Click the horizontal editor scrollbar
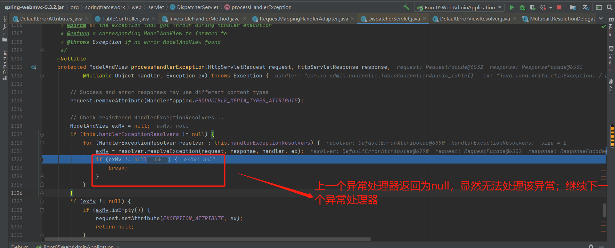Image resolution: width=615 pixels, height=248 pixels. pyautogui.click(x=207, y=239)
